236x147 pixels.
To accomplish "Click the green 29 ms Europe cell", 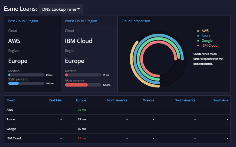I will point(82,110).
